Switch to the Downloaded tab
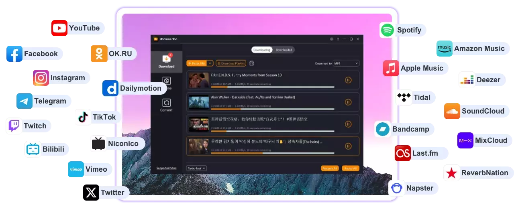514x209 pixels. 284,50
